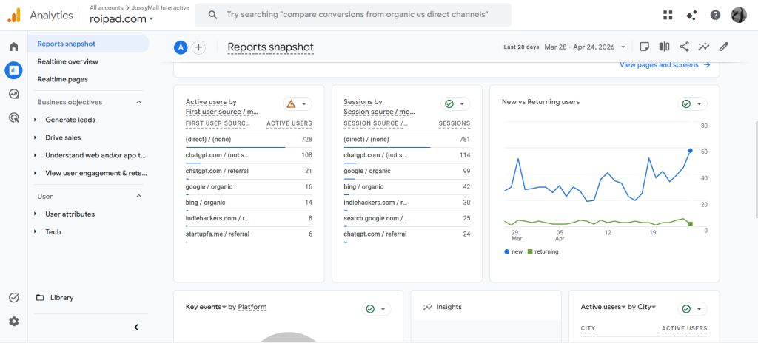Select the Reports icon in left rail

click(x=13, y=70)
